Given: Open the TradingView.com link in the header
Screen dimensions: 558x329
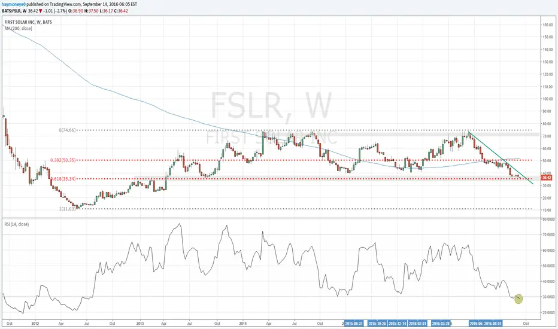Looking at the screenshot, I should pyautogui.click(x=66, y=5).
